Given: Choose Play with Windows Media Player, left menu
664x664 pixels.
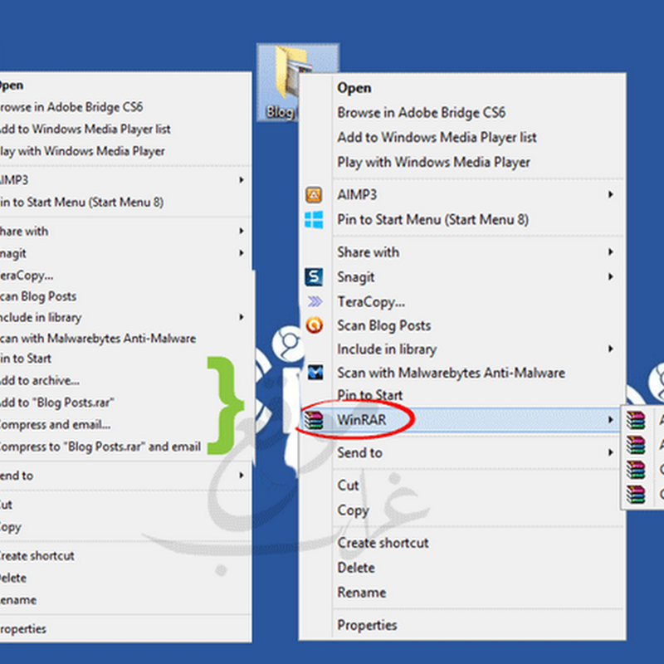Looking at the screenshot, I should 82,151.
